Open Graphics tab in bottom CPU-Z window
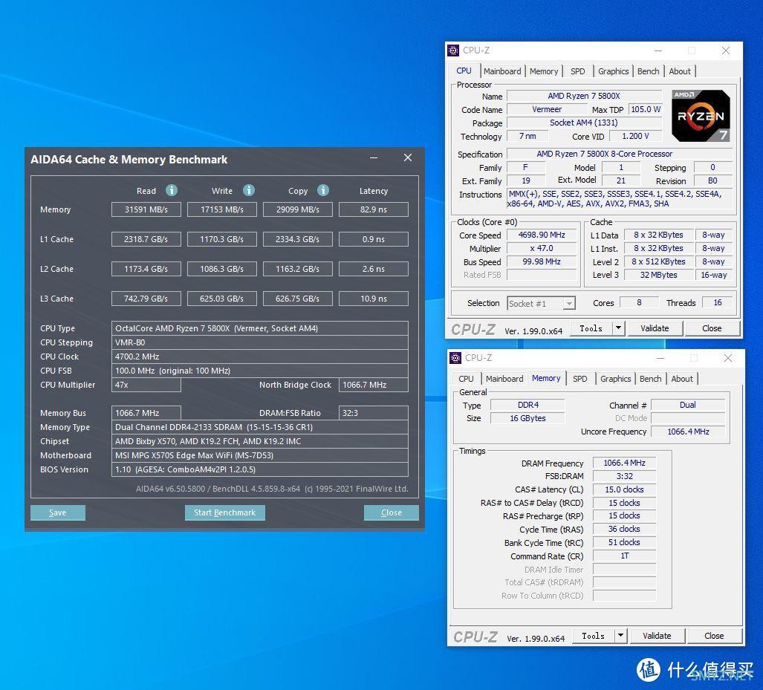 coord(616,379)
